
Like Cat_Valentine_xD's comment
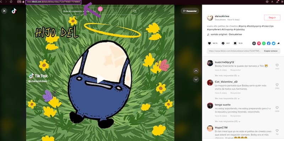pyautogui.click(x=277, y=85)
